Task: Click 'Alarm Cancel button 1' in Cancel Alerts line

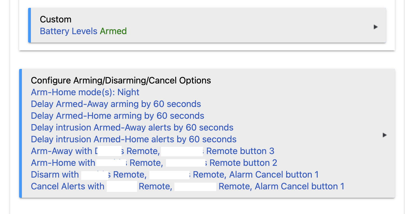Action: click(x=299, y=187)
